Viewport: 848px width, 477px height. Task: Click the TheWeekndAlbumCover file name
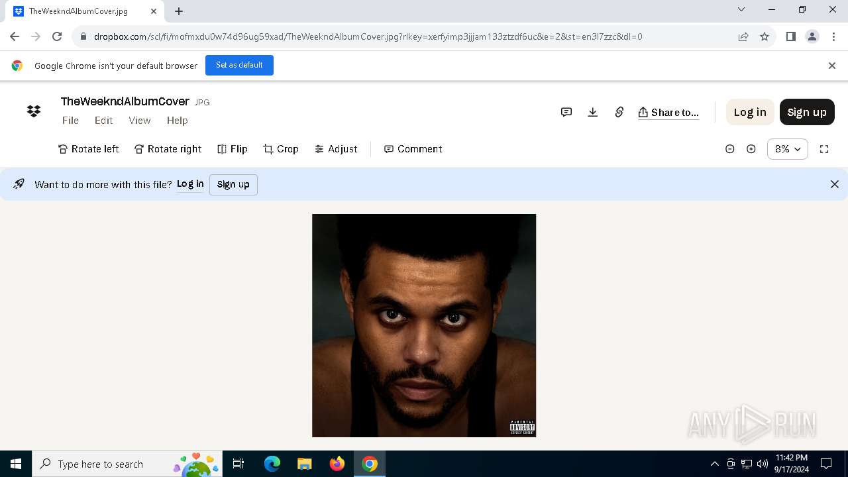coord(125,101)
